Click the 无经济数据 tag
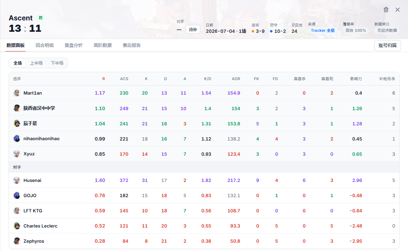 coord(387,30)
